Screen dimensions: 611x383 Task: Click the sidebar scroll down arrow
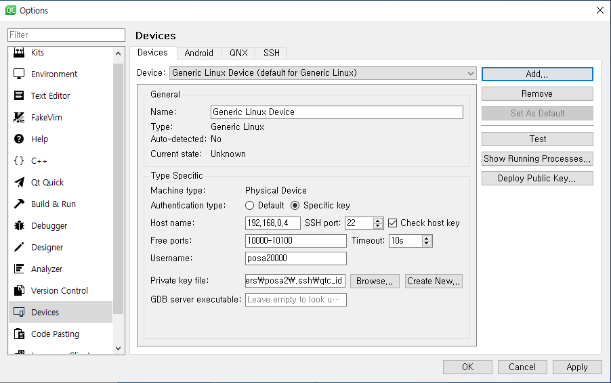[119, 348]
